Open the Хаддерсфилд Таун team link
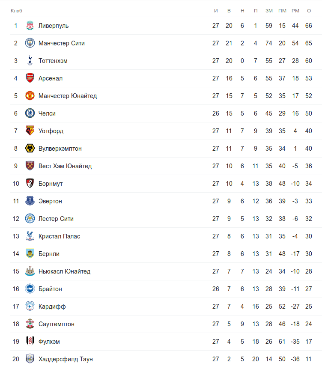 [66, 359]
